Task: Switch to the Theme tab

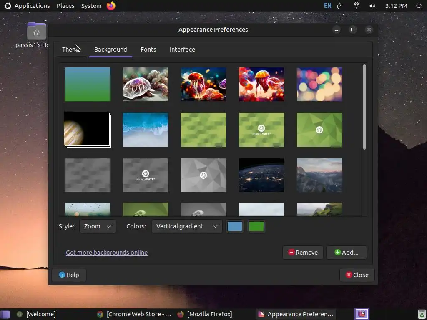Action: (71, 50)
